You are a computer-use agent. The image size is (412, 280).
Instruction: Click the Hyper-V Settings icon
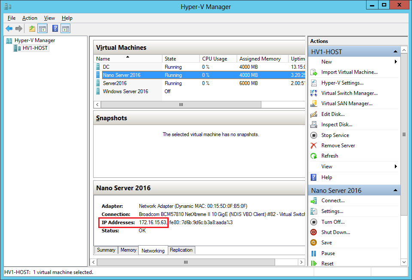pos(314,83)
